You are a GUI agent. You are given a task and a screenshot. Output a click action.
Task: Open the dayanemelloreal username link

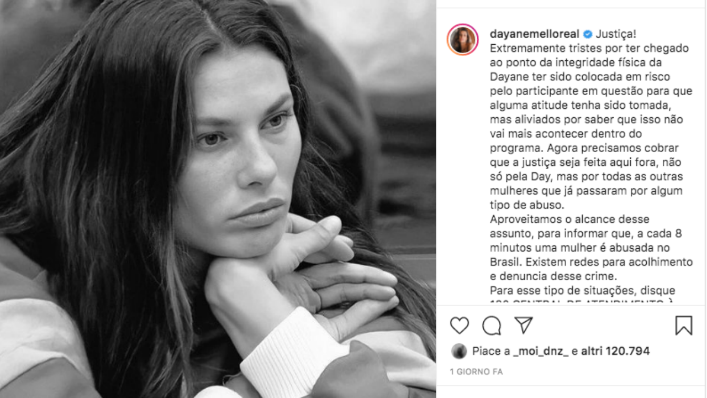point(535,34)
